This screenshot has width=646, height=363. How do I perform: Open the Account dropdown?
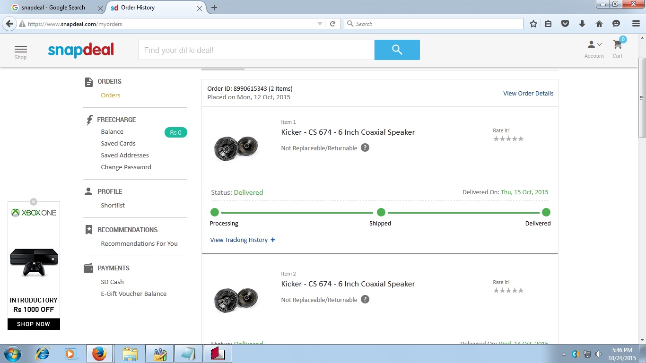(594, 49)
